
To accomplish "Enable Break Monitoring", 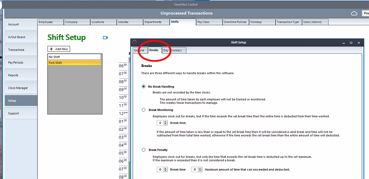I will coord(143,109).
